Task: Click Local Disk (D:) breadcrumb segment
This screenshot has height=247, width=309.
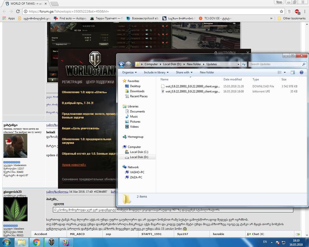Action: (x=172, y=64)
